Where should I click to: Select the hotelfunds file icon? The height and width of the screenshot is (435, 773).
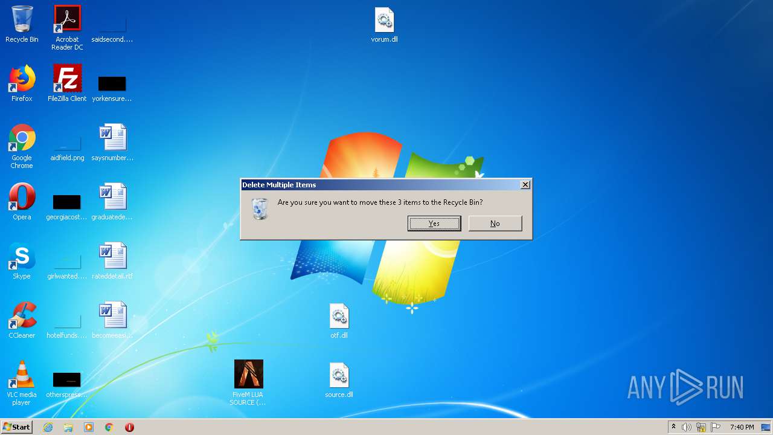67,325
